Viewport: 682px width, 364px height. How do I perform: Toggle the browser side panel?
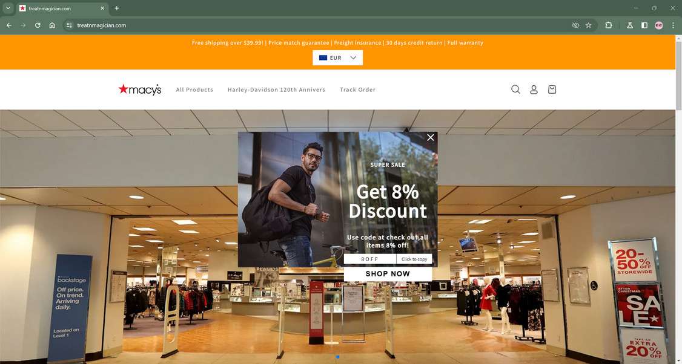click(x=644, y=25)
